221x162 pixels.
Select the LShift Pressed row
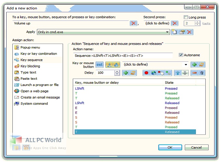coord(135,88)
